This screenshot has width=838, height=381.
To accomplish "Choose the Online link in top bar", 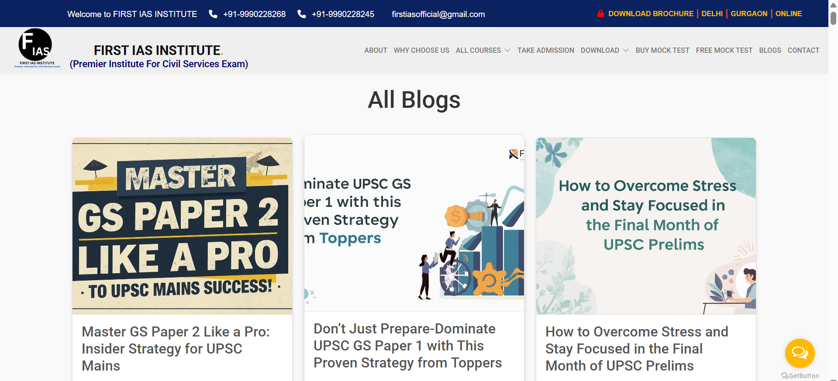I will pos(788,14).
